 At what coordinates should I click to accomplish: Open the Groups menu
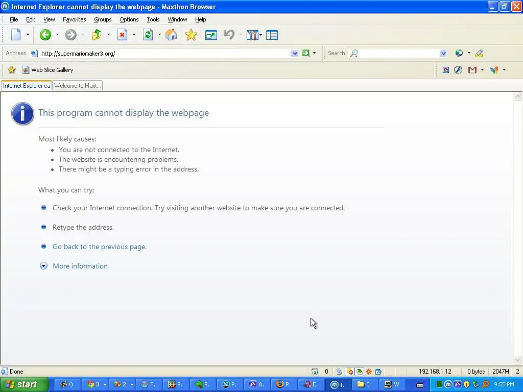coord(103,19)
